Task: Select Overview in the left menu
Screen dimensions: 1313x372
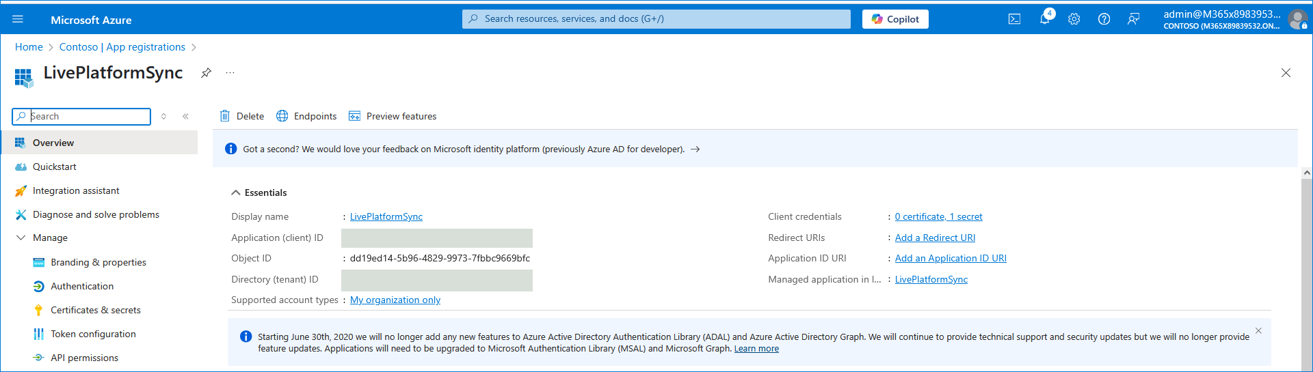Action: [x=99, y=143]
